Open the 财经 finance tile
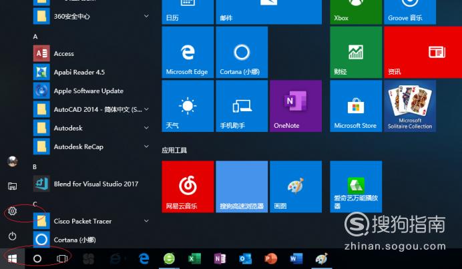 [356, 53]
